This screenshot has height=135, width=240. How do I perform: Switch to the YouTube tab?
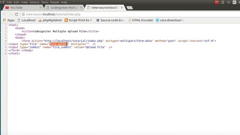[x=23, y=7]
